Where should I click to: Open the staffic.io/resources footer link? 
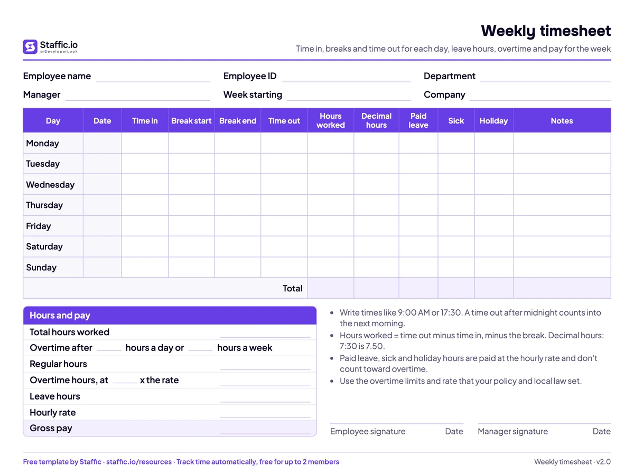(139, 462)
